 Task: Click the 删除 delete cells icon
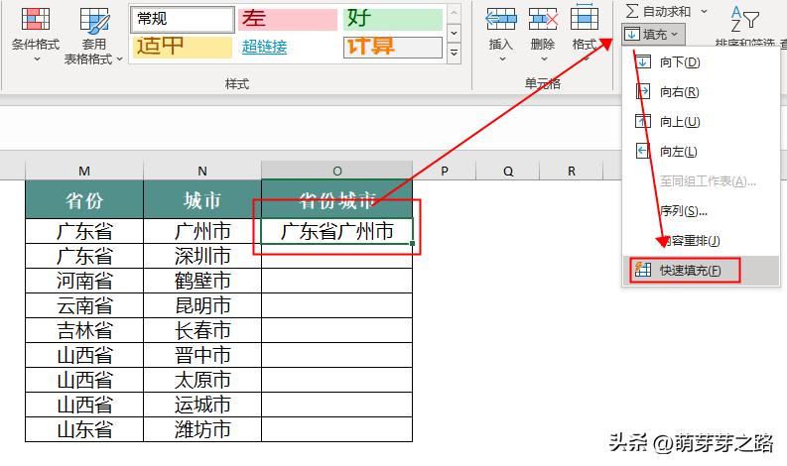pyautogui.click(x=543, y=19)
